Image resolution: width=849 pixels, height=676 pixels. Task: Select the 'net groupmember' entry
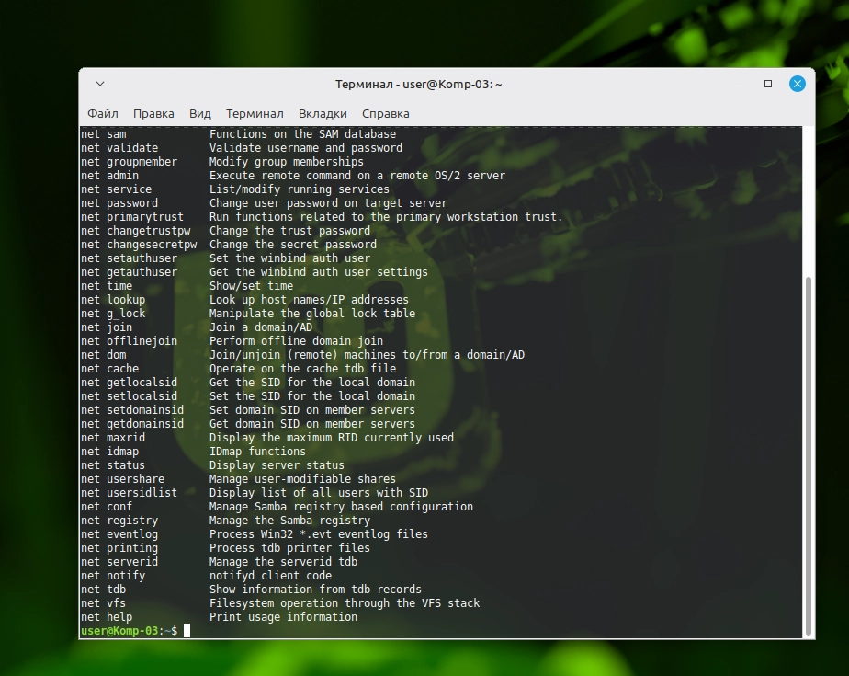pos(129,162)
